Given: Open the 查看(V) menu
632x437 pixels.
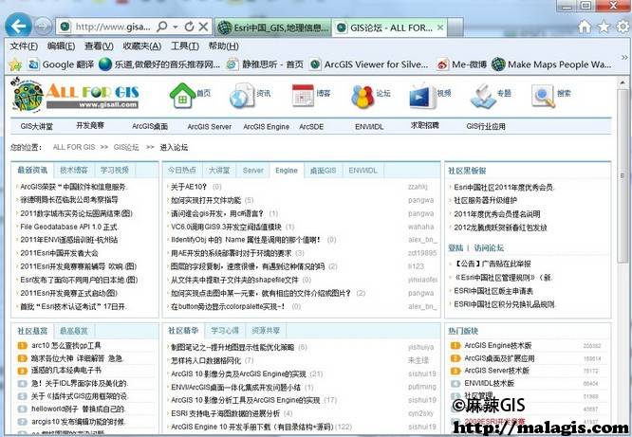Looking at the screenshot, I should tap(99, 46).
